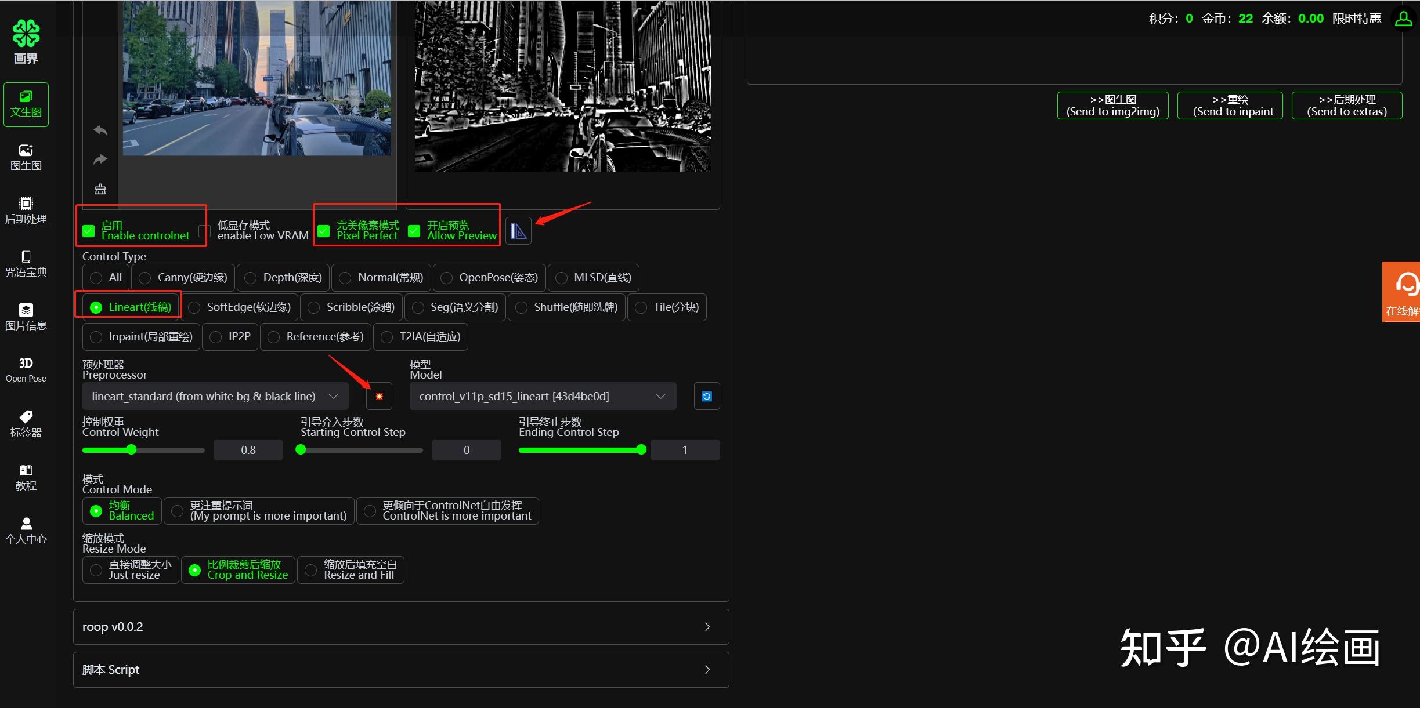Expand the roop v0.0.2 section

(400, 627)
